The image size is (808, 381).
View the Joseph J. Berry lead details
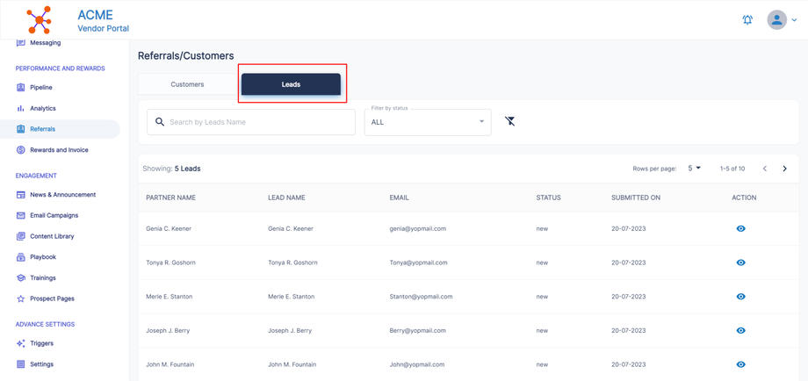pyautogui.click(x=741, y=331)
